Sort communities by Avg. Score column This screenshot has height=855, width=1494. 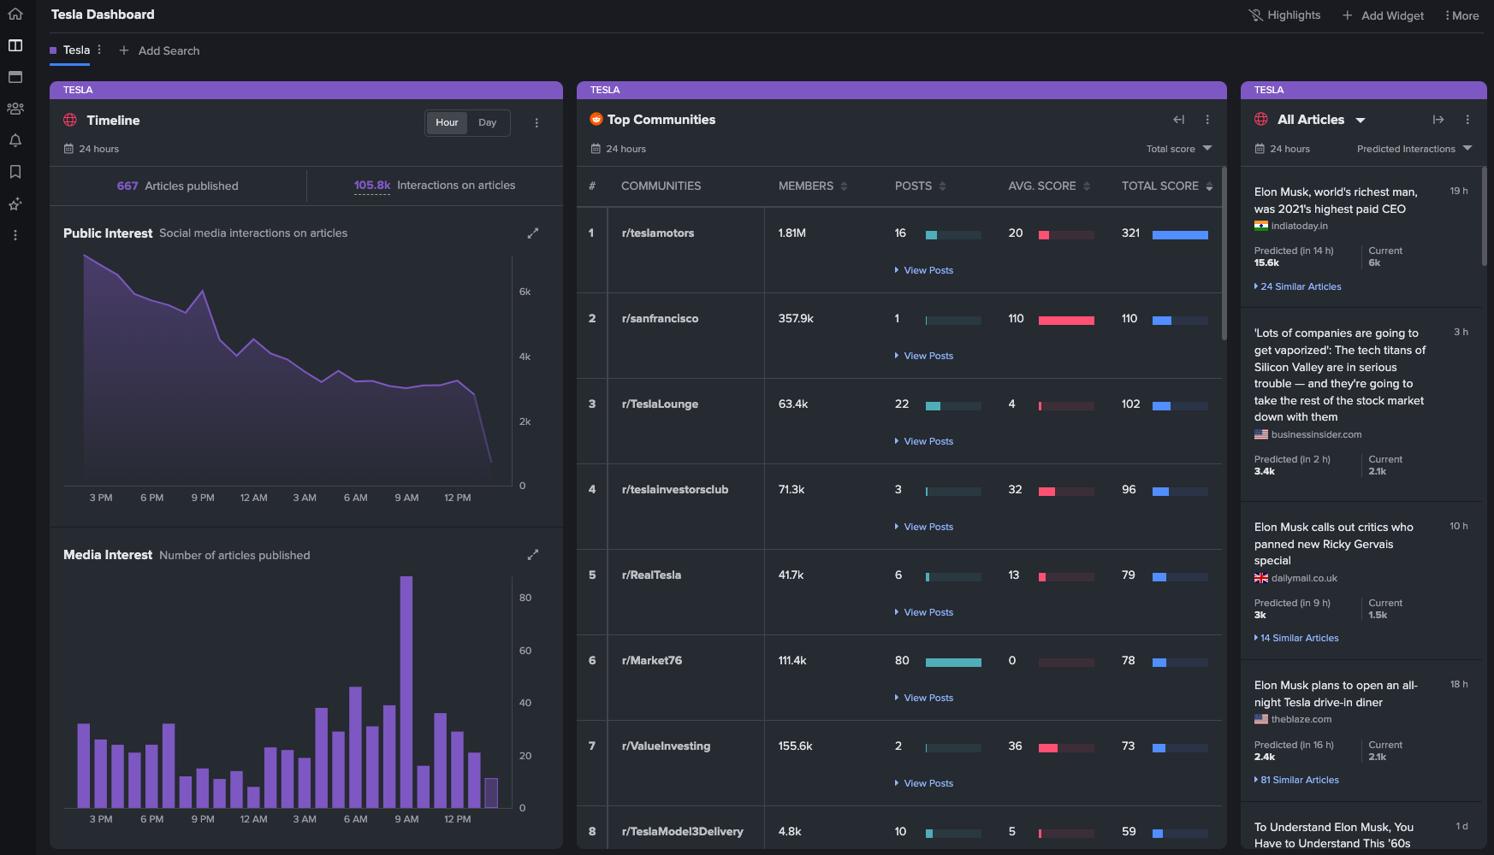pyautogui.click(x=1049, y=186)
